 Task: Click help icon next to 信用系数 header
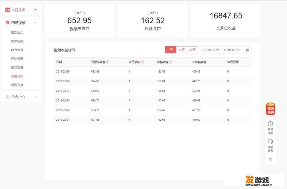pos(142,62)
